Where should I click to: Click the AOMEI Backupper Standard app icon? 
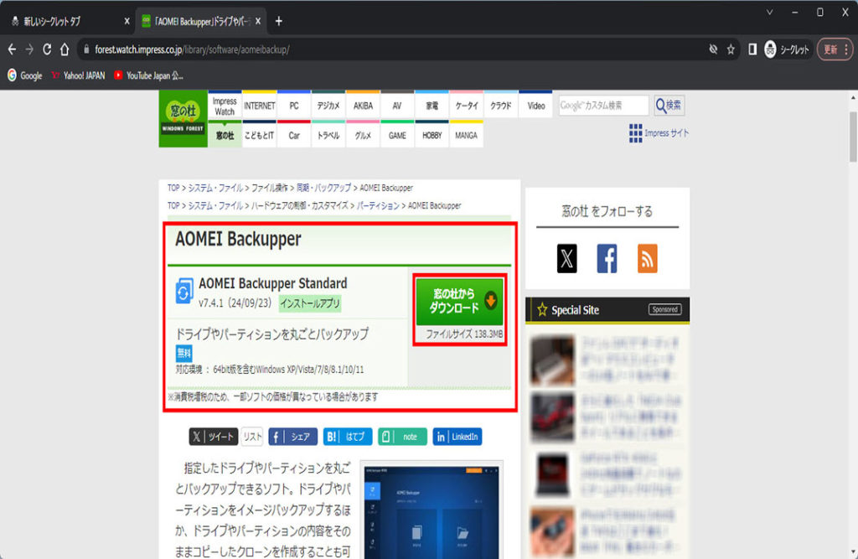pyautogui.click(x=184, y=292)
